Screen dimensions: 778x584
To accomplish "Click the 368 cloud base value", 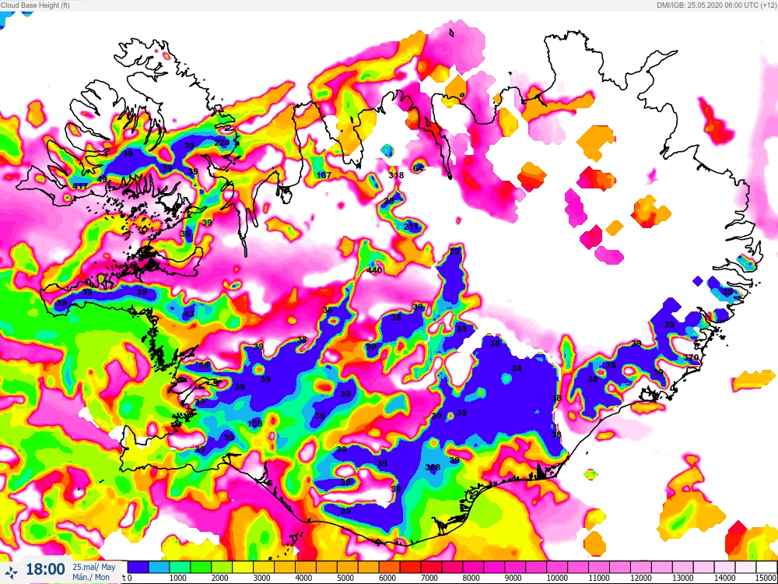I will coord(433,467).
